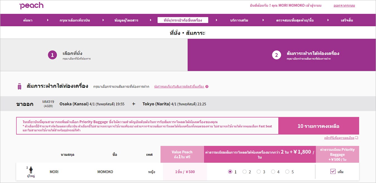Click ค่าธรรมเนียม Priority Baggage column header
The width and height of the screenshot is (376, 183).
pyautogui.click(x=337, y=154)
